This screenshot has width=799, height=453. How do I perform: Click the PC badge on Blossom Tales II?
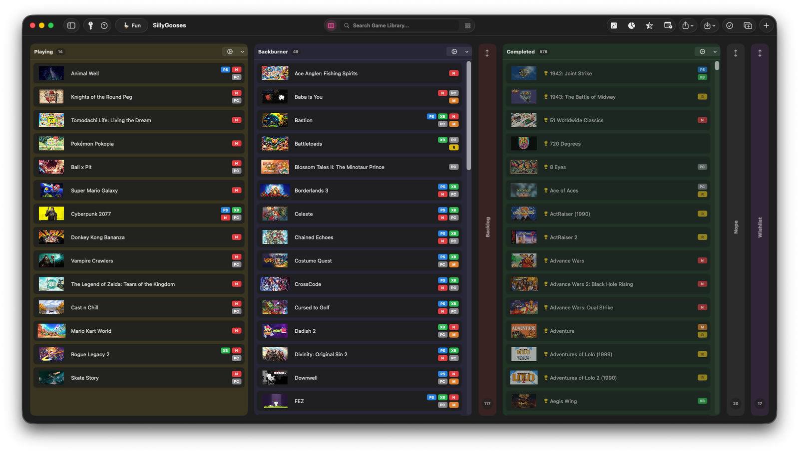[x=453, y=167]
